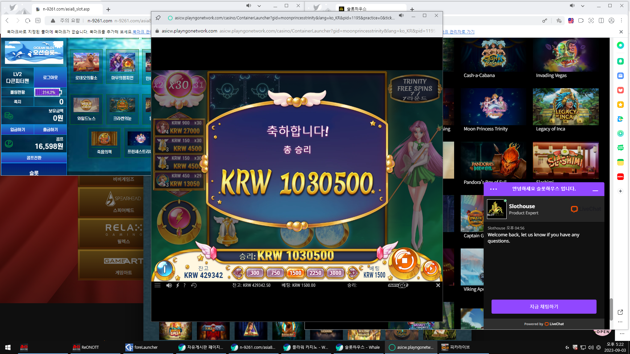Decrease bet with the minus arrow
Image resolution: width=630 pixels, height=354 pixels.
pos(238,273)
